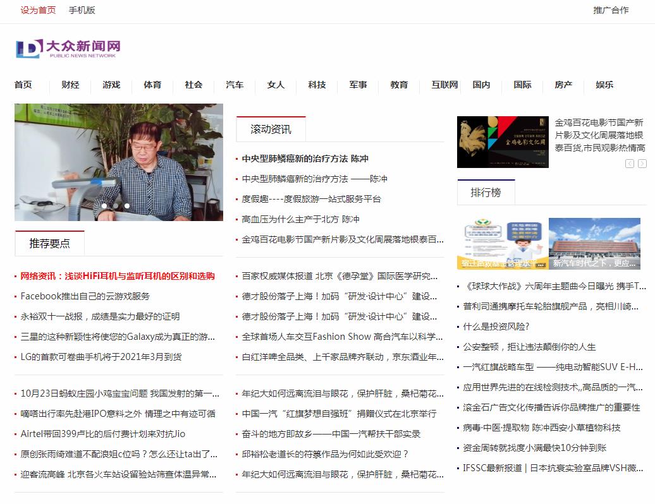
Task: Open the 推荐要点 tab
Action: [x=50, y=243]
